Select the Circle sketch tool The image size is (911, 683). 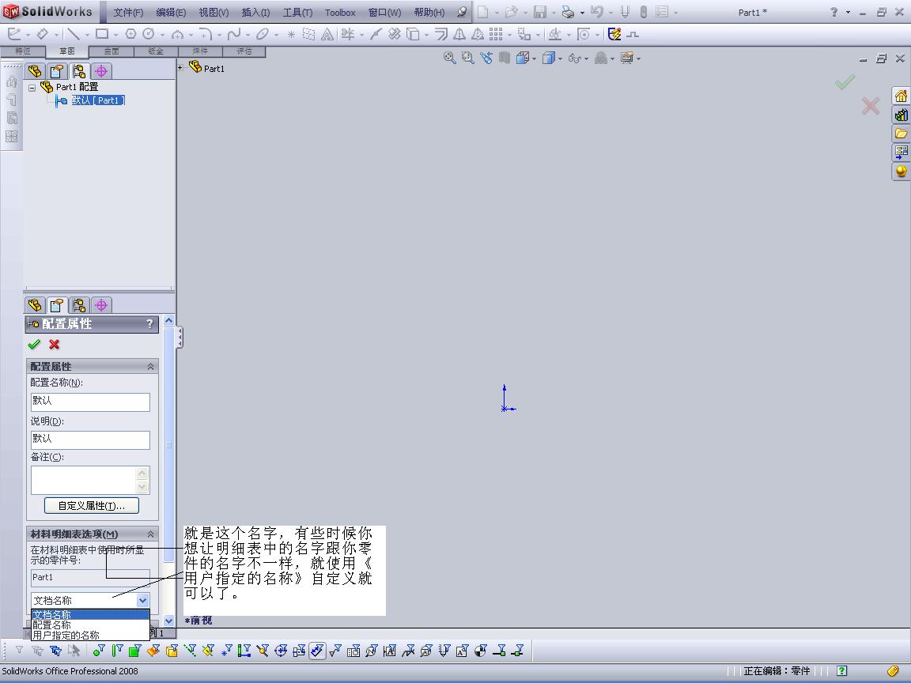(149, 34)
